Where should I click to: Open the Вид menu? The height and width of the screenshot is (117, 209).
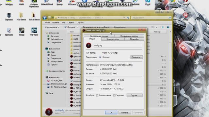click(63, 23)
